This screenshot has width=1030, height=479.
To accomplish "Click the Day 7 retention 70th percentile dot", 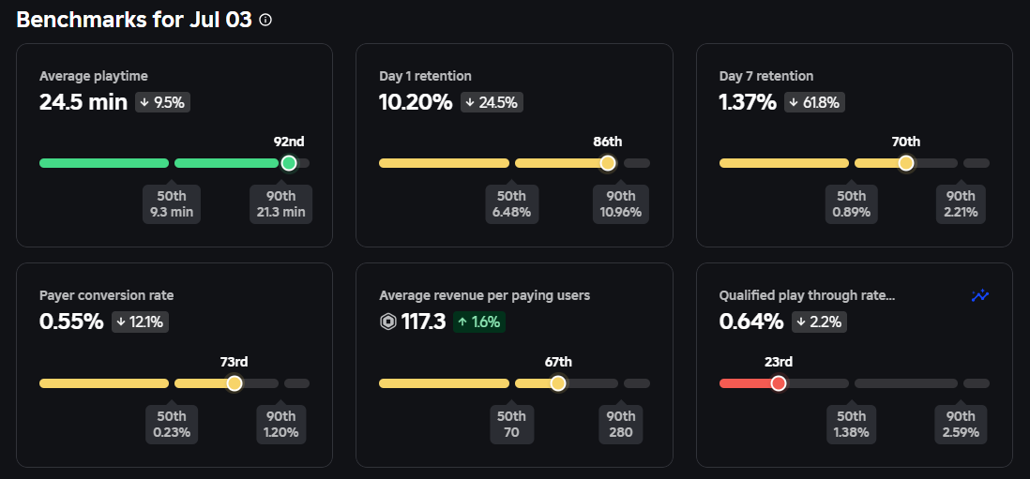I will pyautogui.click(x=906, y=163).
